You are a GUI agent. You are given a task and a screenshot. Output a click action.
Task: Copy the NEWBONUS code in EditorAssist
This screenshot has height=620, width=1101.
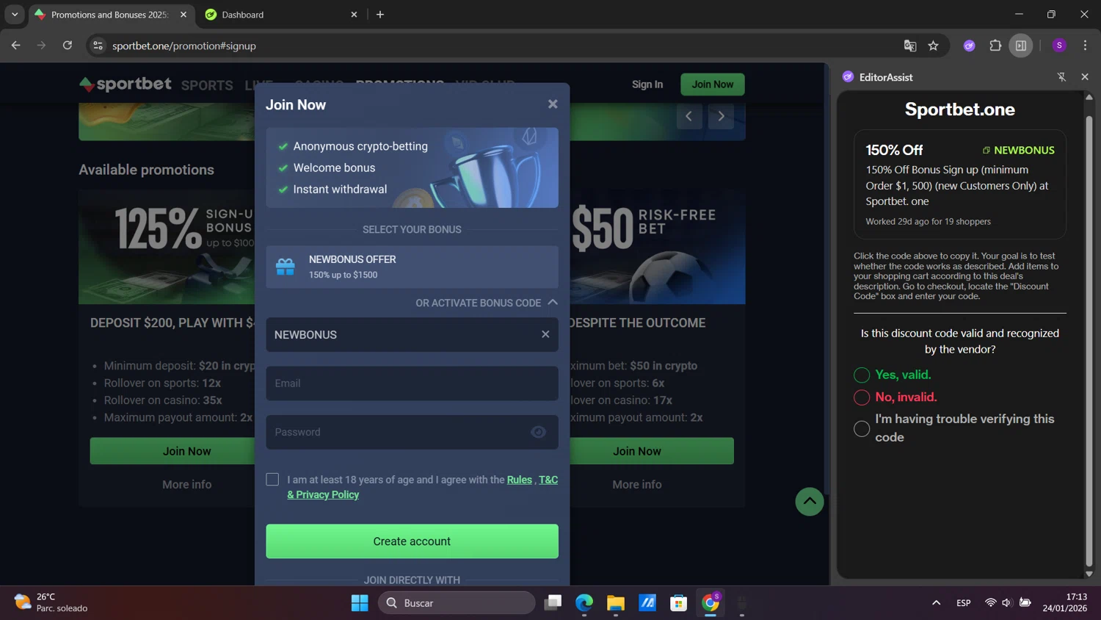[1018, 150]
